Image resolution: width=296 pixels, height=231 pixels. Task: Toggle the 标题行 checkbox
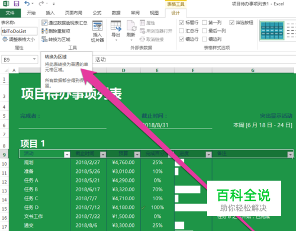(181, 23)
